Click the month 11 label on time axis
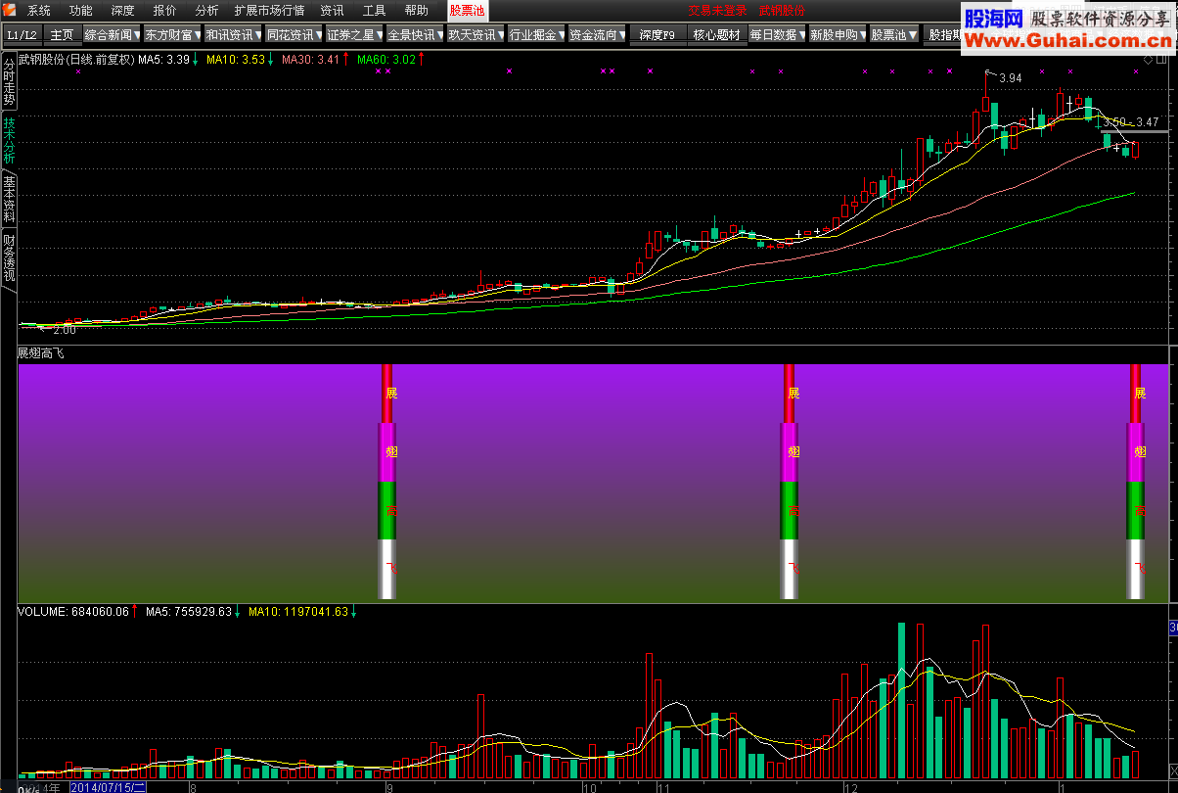Screen dimensions: 1178x793 tap(662, 787)
